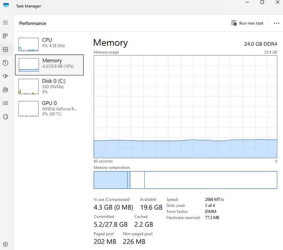The height and width of the screenshot is (250, 283).
Task: Open the three-dot more options menu
Action: pyautogui.click(x=277, y=23)
